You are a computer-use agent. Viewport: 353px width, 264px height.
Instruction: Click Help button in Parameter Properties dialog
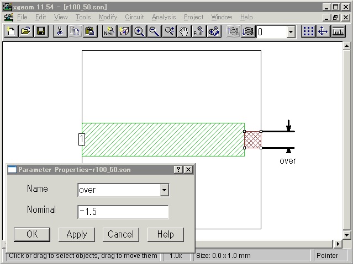(166, 235)
